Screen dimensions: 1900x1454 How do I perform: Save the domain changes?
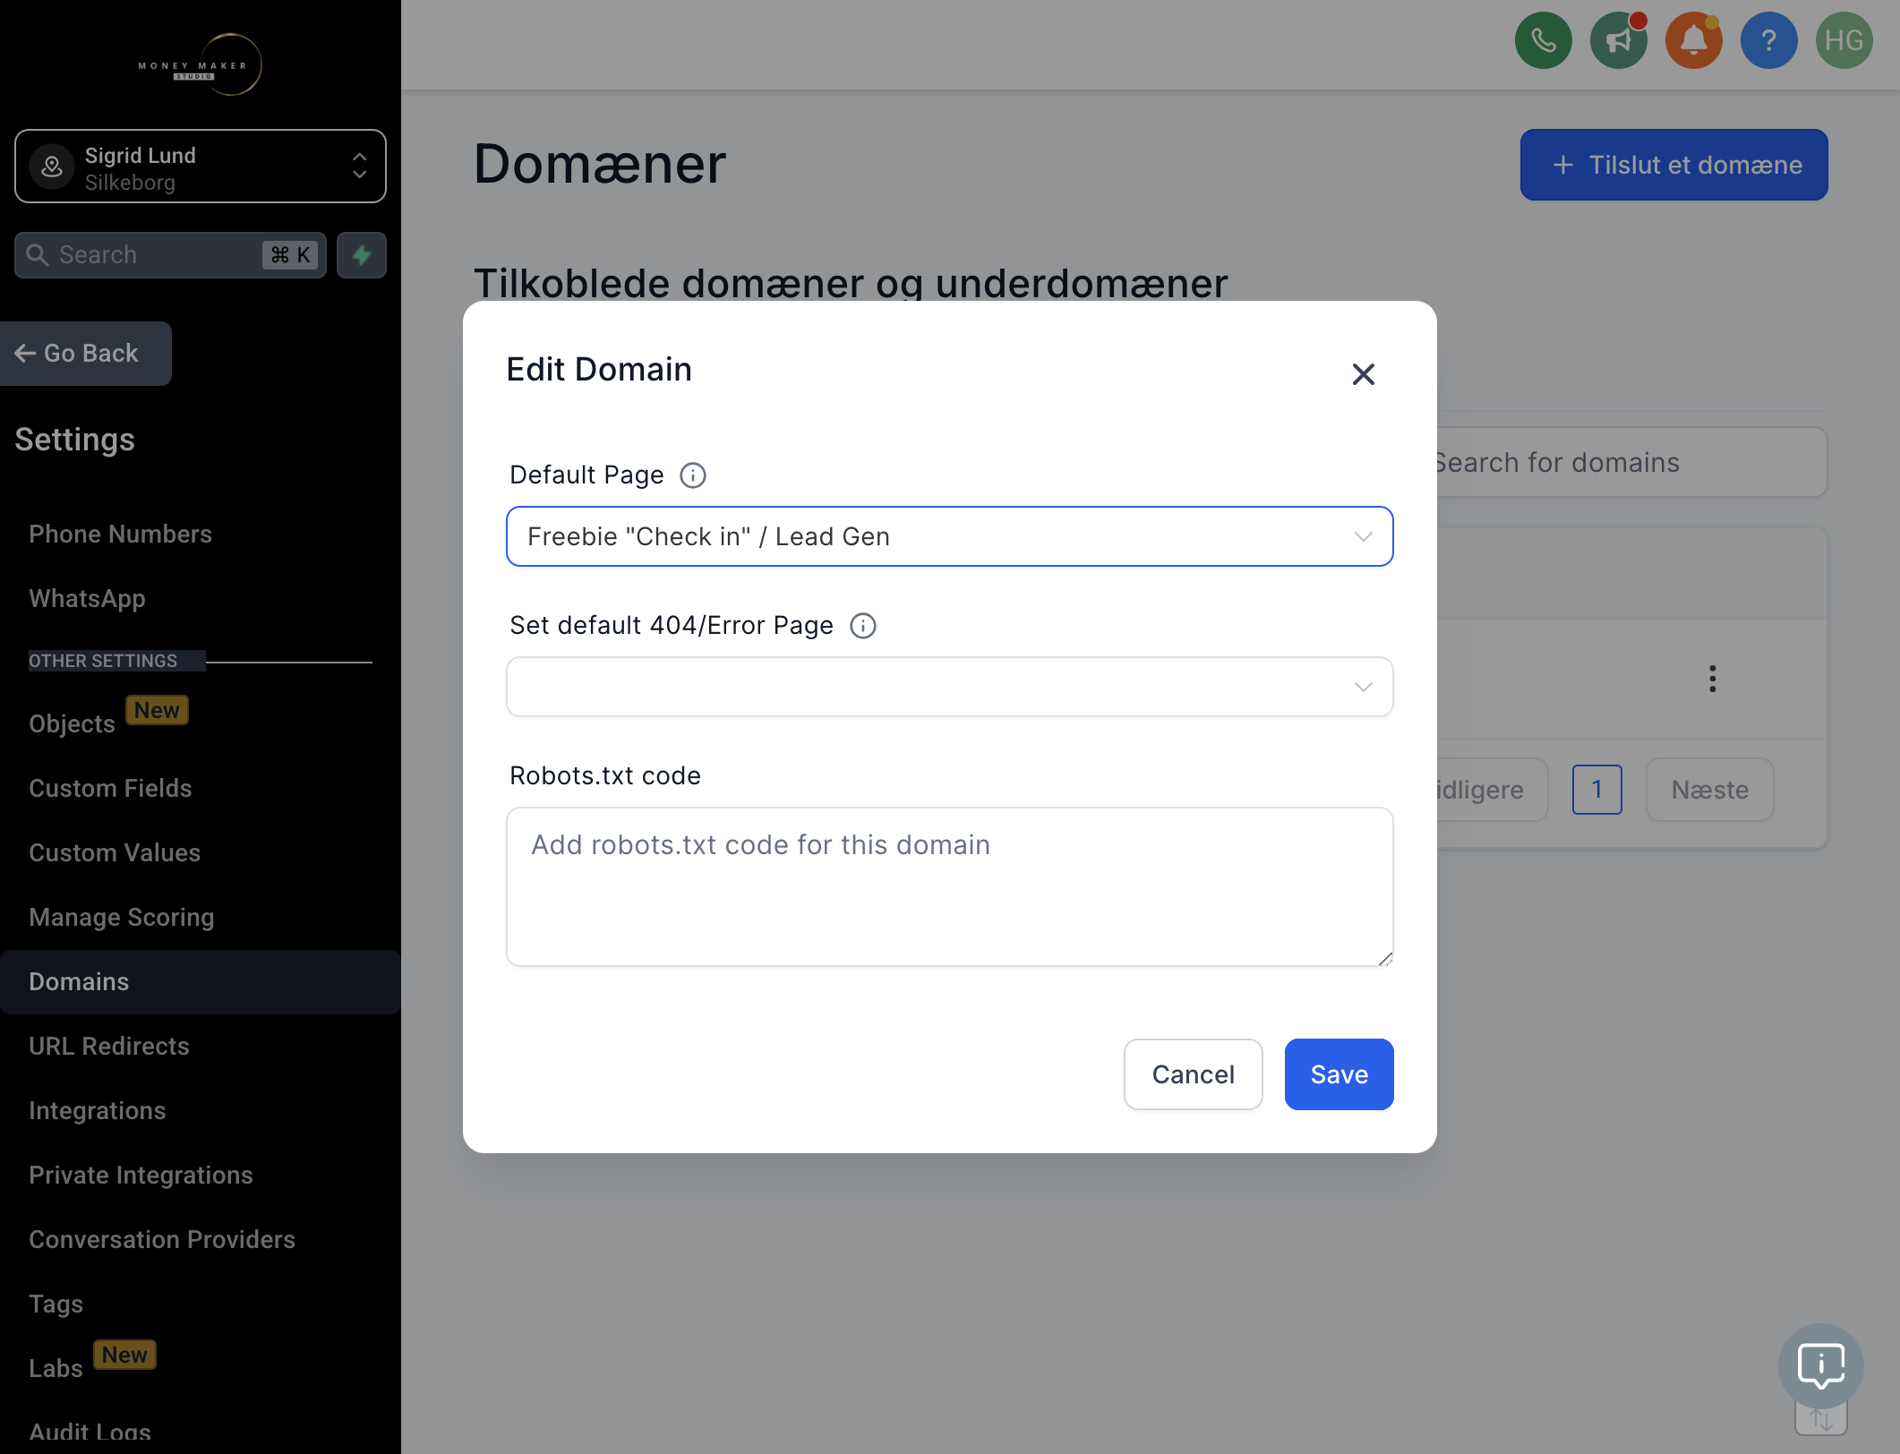tap(1339, 1074)
